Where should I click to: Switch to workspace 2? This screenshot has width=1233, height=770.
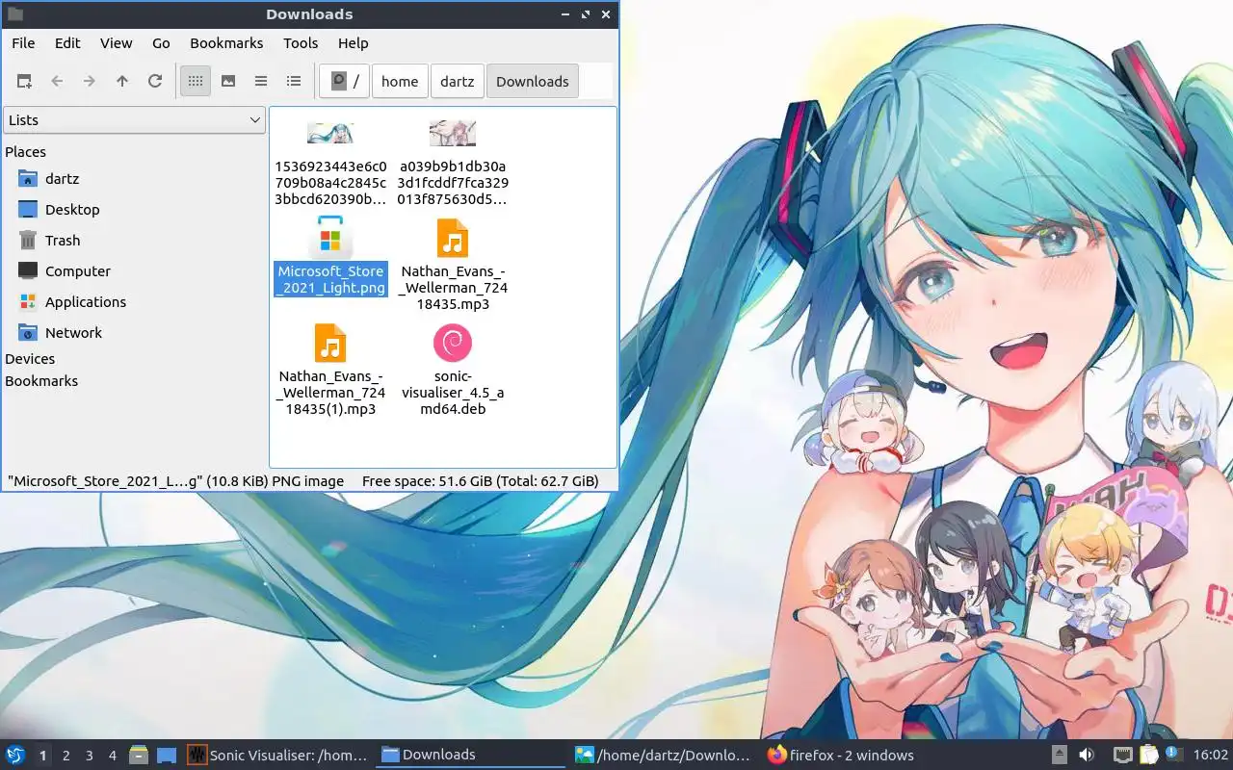pos(66,756)
